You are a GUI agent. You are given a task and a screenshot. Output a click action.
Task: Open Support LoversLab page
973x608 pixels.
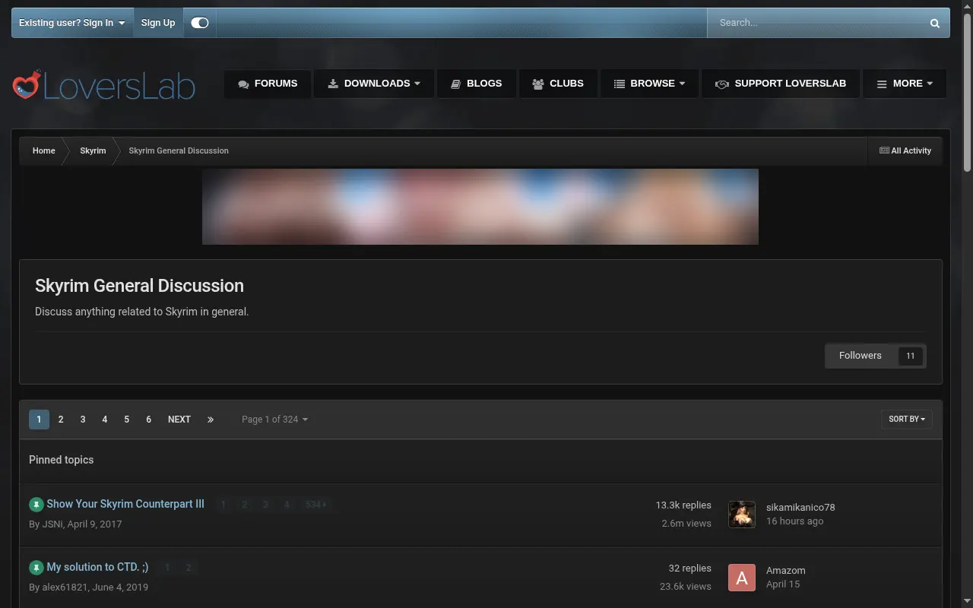click(x=781, y=84)
